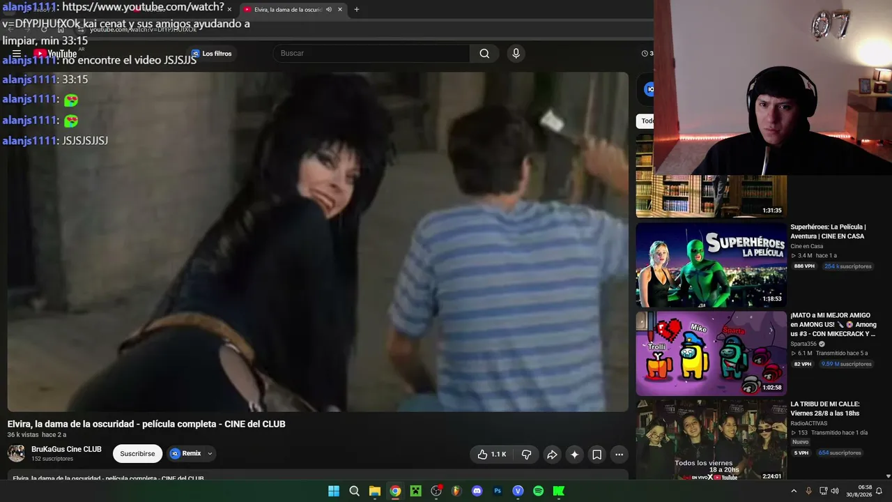The image size is (892, 502).
Task: Open Windows taskbar search
Action: [x=354, y=491]
